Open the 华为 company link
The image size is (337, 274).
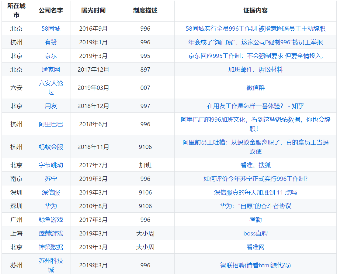(x=51, y=206)
